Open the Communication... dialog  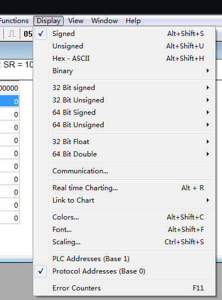[125, 171]
